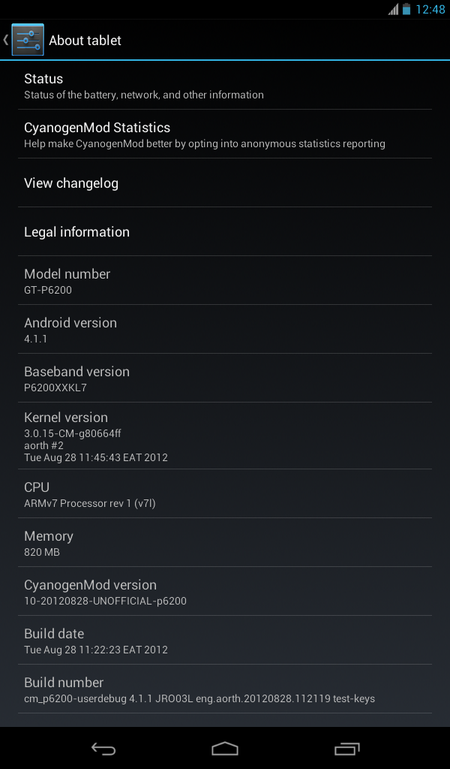
Task: Open the recent apps navigation button
Action: click(x=346, y=749)
